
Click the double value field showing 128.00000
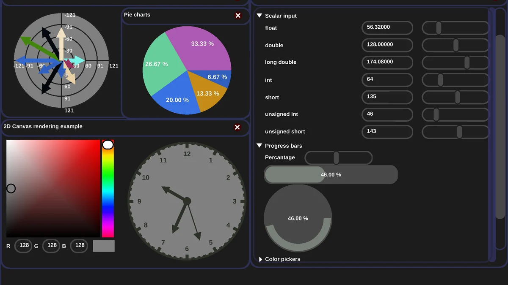click(387, 45)
